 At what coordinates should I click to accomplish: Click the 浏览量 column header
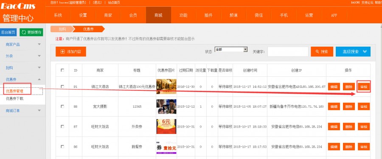click(x=200, y=70)
